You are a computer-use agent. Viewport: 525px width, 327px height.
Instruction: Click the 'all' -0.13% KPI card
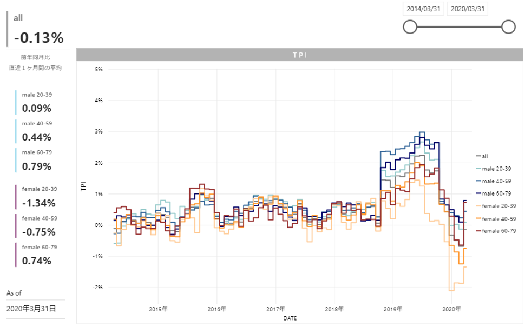(x=38, y=30)
